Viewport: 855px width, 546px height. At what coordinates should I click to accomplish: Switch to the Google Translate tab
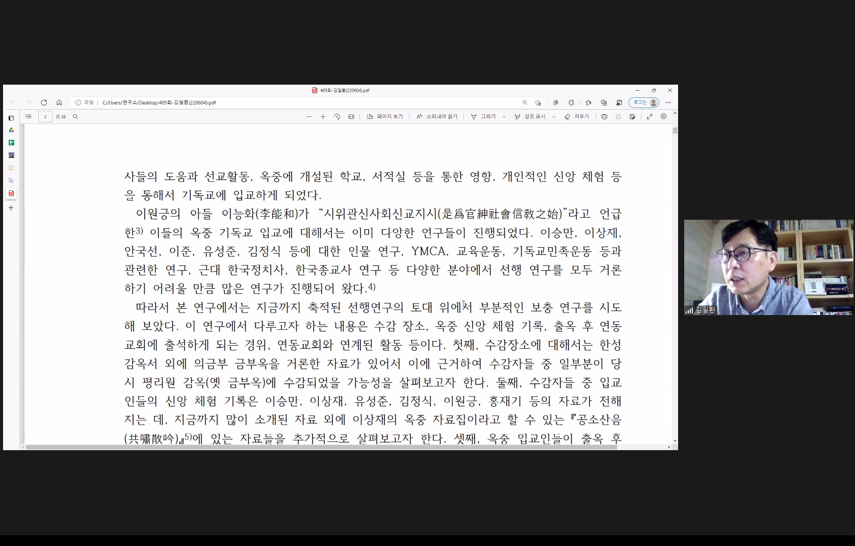point(11,180)
